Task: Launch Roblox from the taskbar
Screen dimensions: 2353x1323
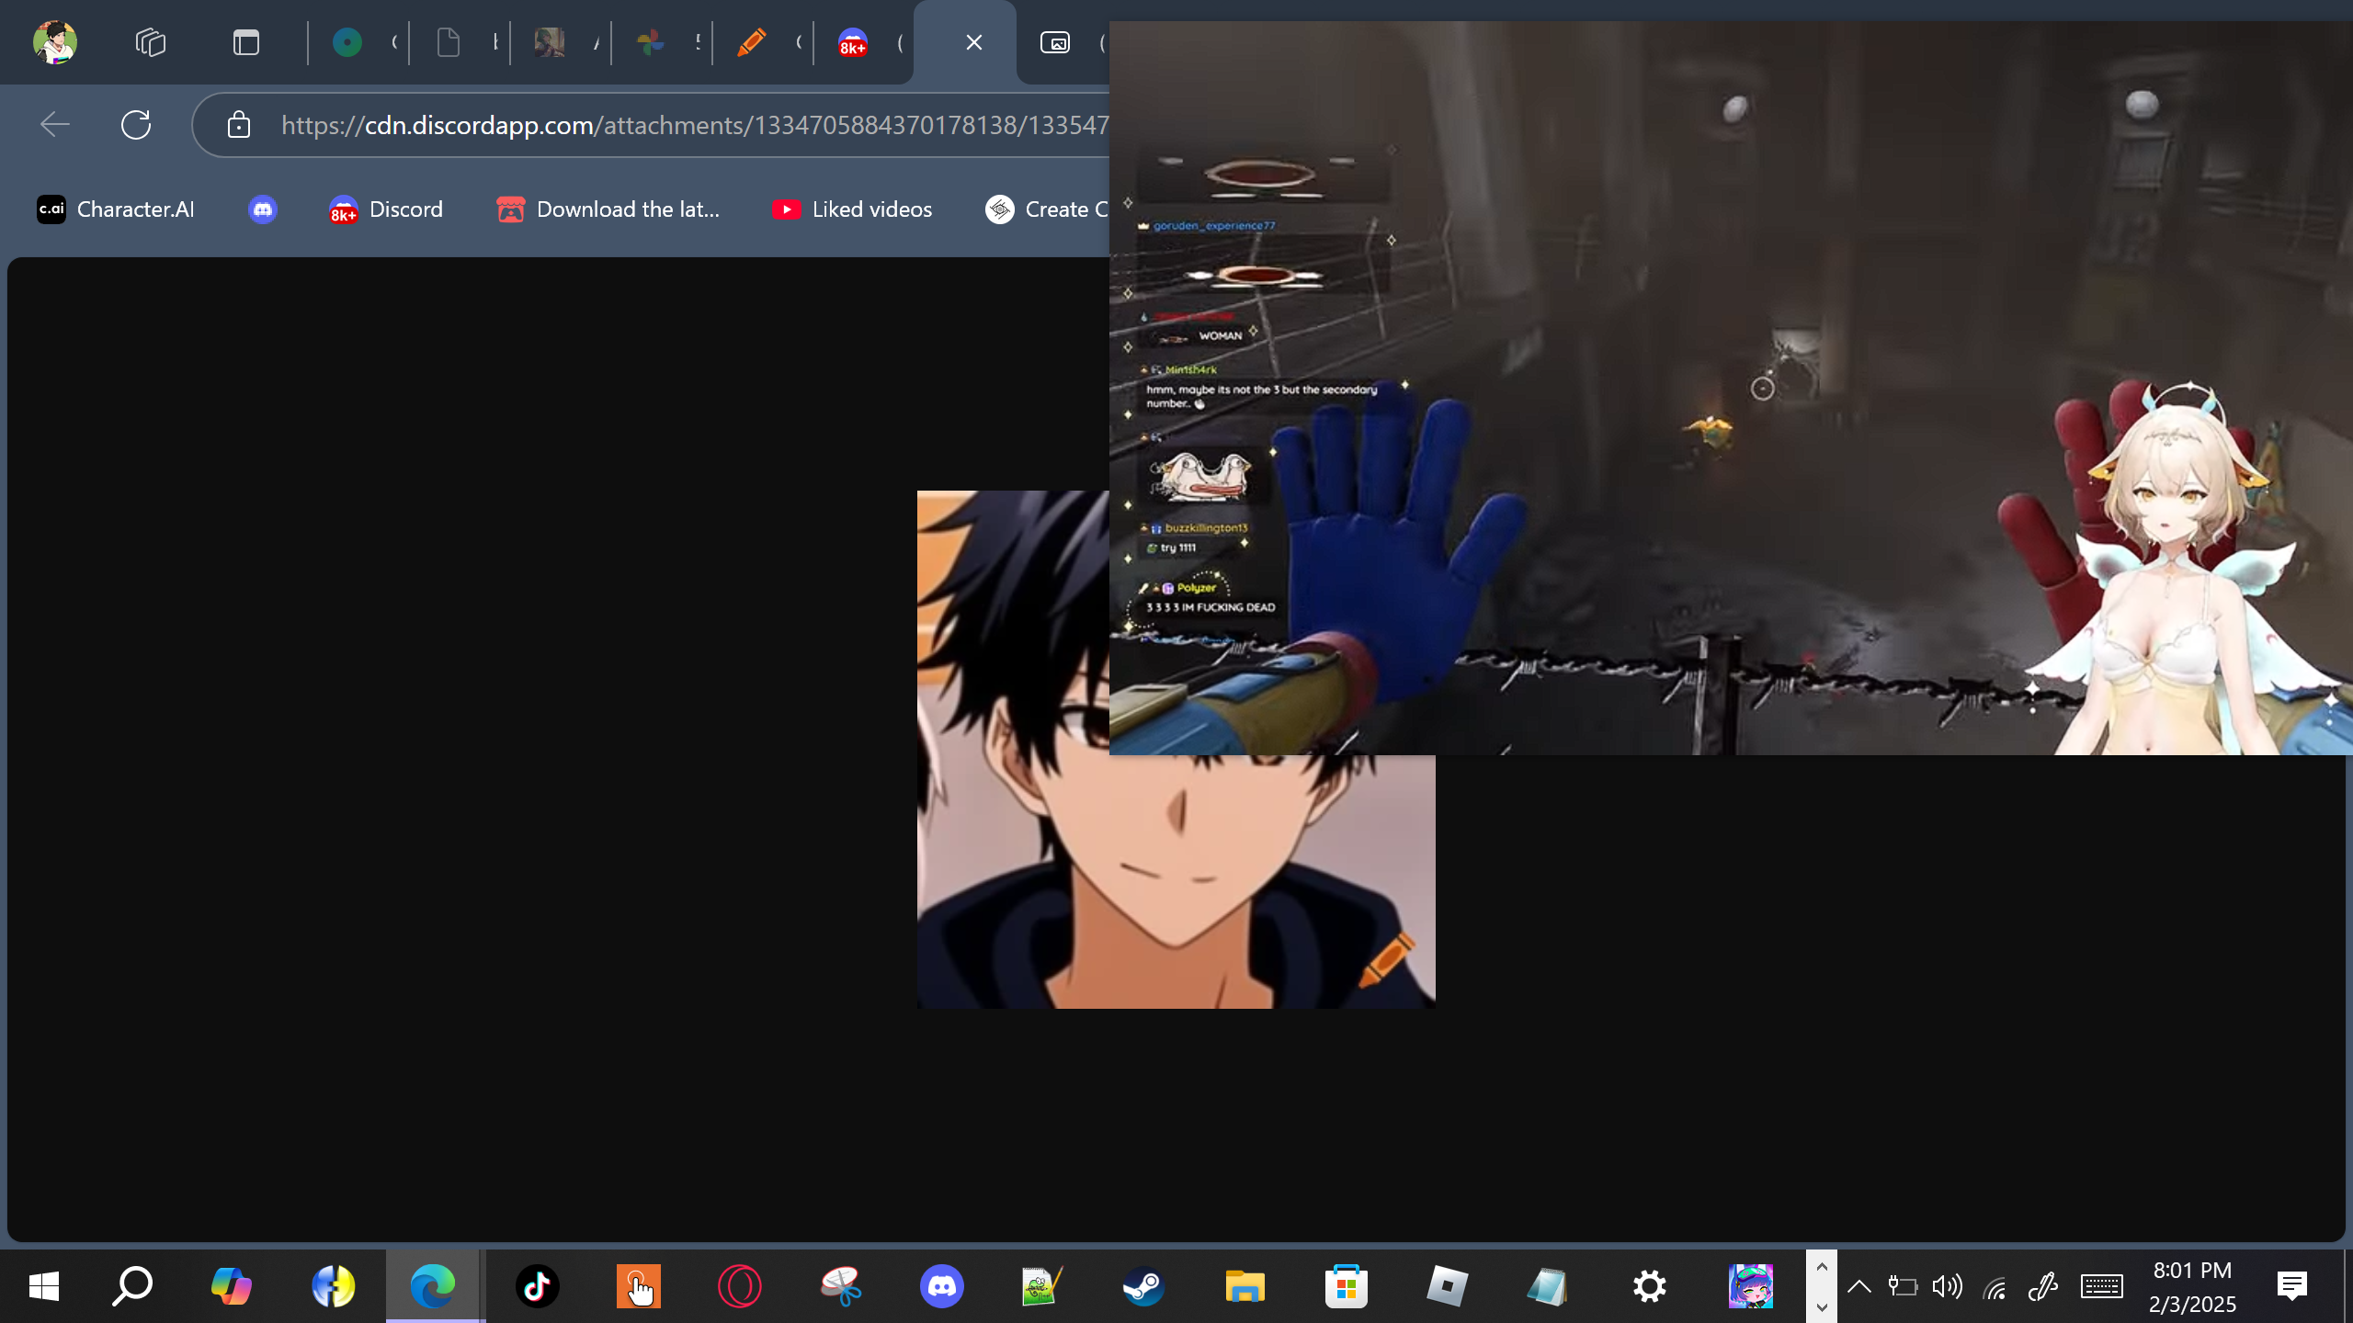Action: pyautogui.click(x=1448, y=1286)
